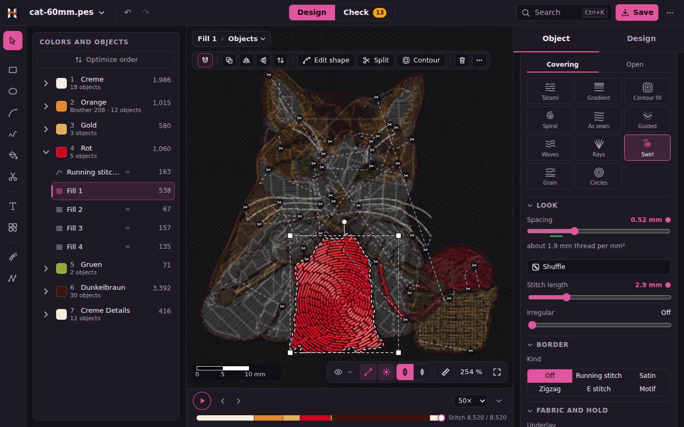Screen dimensions: 684x427
Task: Click the undo arrow
Action: (128, 12)
